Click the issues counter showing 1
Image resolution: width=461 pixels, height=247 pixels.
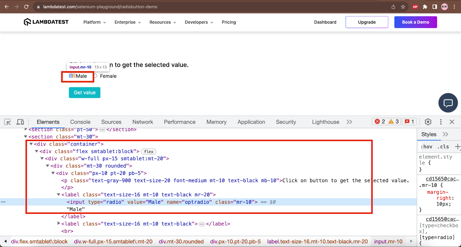410,122
